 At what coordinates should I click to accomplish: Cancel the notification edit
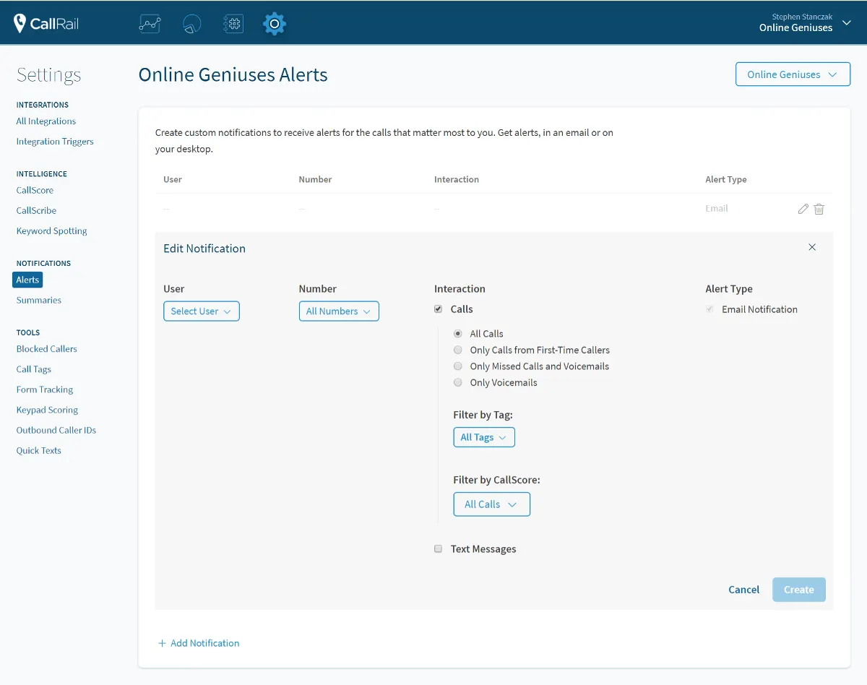coord(744,590)
